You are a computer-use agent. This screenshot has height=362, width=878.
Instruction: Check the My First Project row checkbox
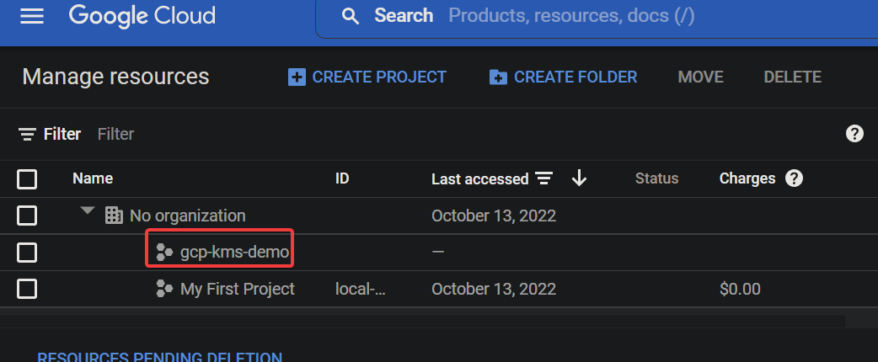[27, 290]
